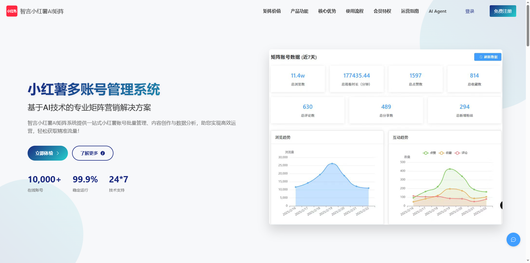Select 核心优势 navigation item
530x263 pixels.
pos(327,11)
